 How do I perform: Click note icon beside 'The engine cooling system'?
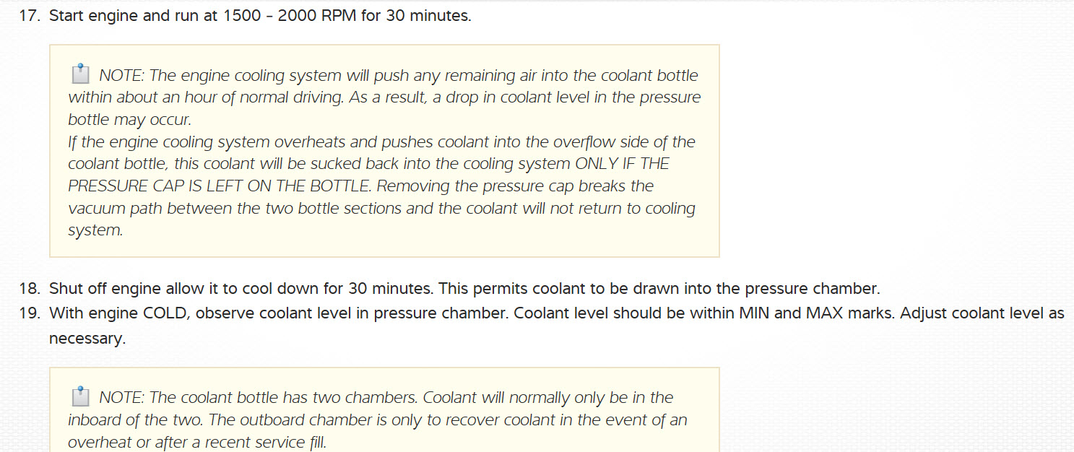coord(80,74)
